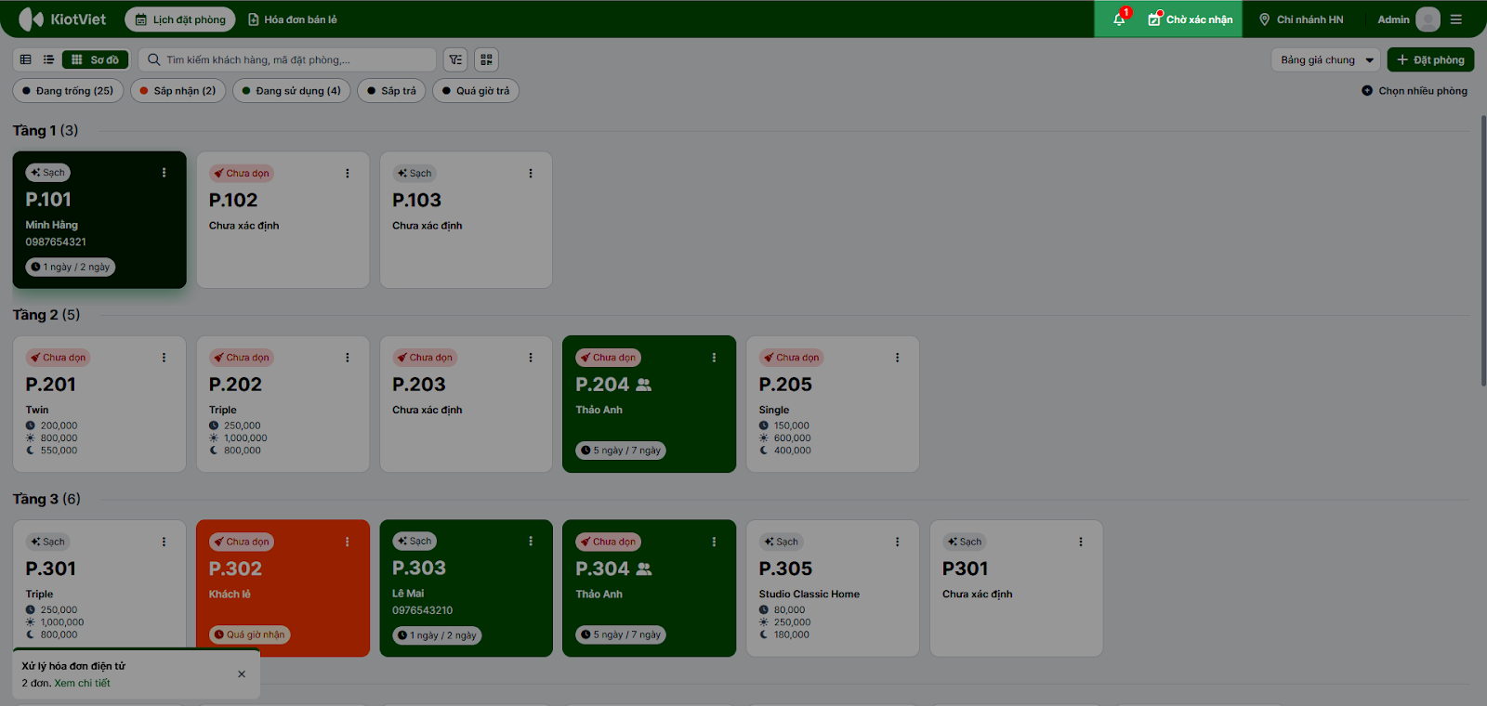The width and height of the screenshot is (1487, 706).
Task: Open the P.303 three-dot menu
Action: point(531,541)
